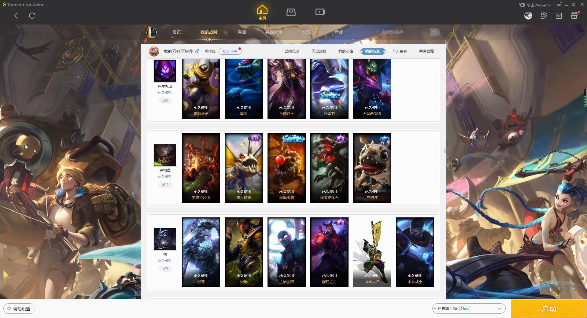Open the user avatar in top right
The height and width of the screenshot is (318, 587).
click(528, 15)
